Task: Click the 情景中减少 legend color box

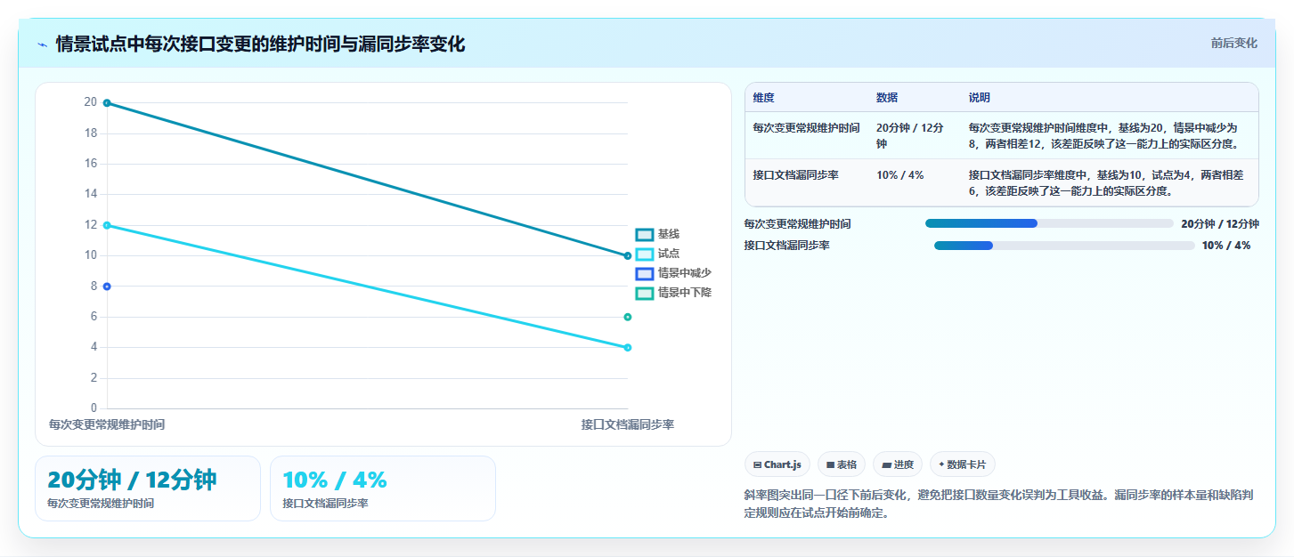Action: pos(645,273)
